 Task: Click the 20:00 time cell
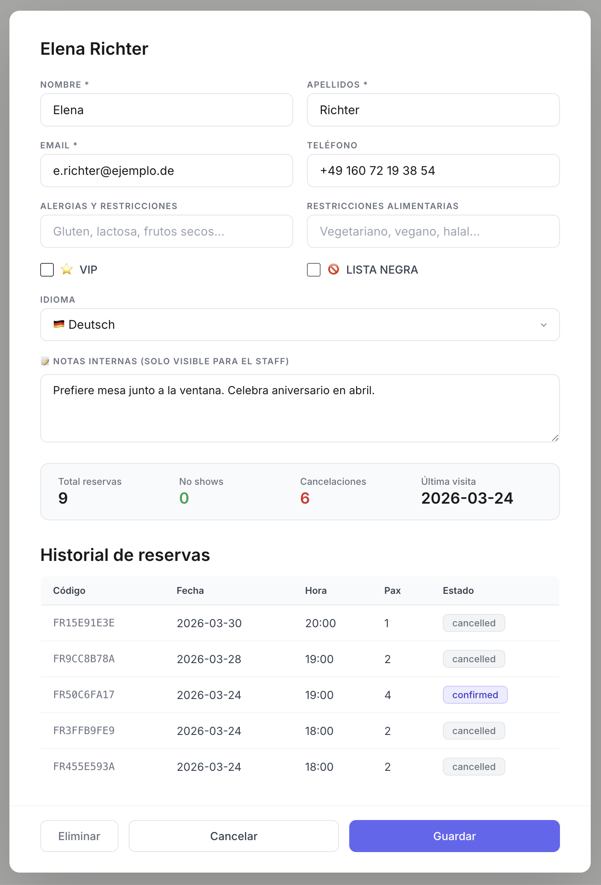[x=321, y=623]
